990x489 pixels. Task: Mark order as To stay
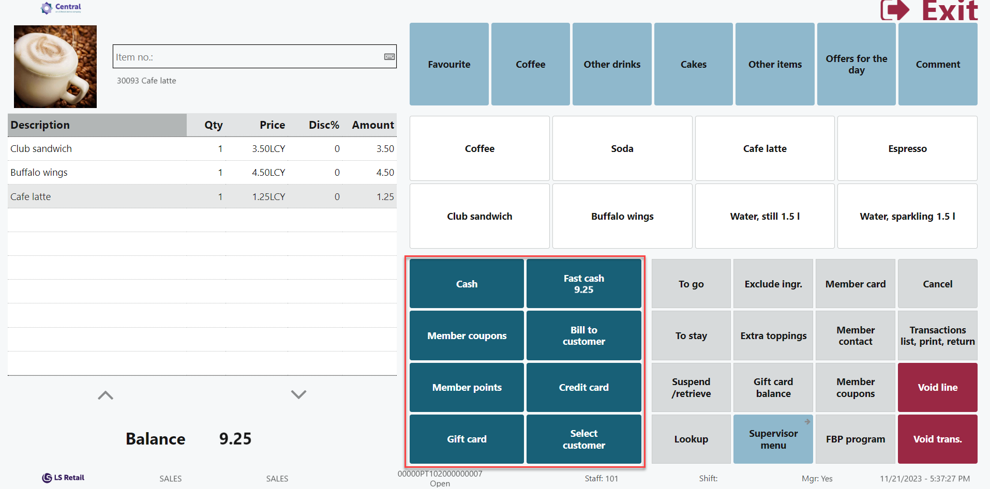click(x=691, y=335)
